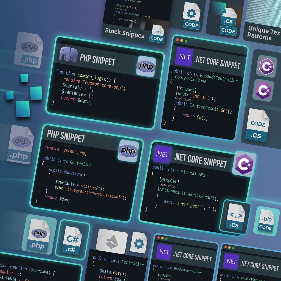The height and width of the screenshot is (281, 281).
Task: Click the yellow minimize dot on the upper .NET window
Action: 182,41
